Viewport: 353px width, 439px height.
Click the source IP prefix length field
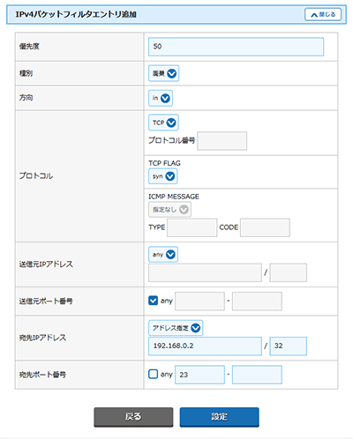[289, 272]
